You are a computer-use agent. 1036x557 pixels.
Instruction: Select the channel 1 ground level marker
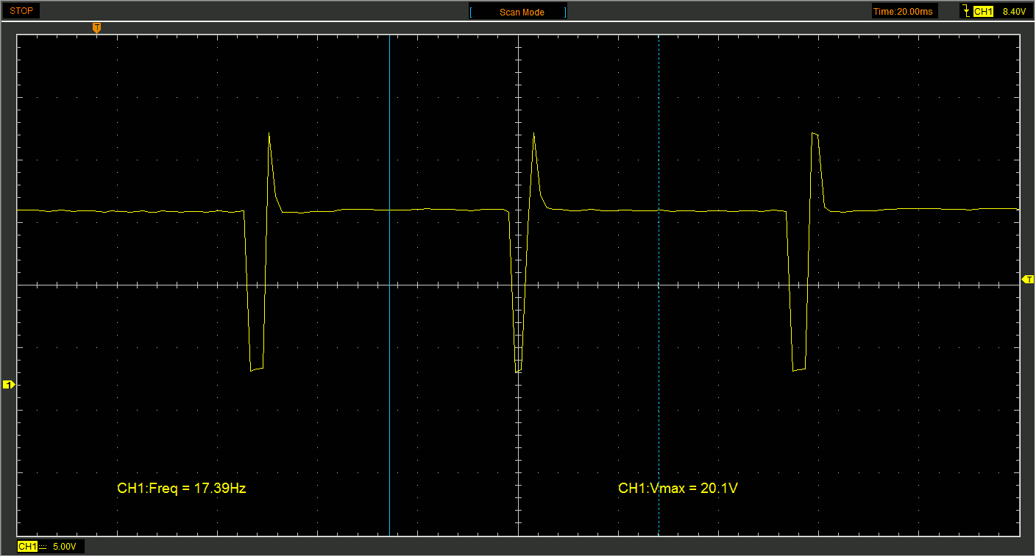click(x=9, y=385)
